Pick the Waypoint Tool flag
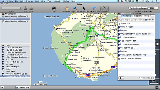160x90 pixels. (95, 8)
